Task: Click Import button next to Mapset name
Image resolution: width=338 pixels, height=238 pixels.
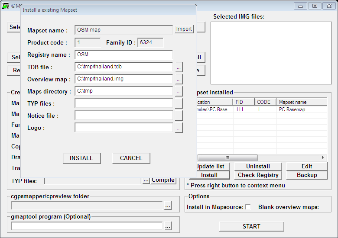Action: click(184, 29)
